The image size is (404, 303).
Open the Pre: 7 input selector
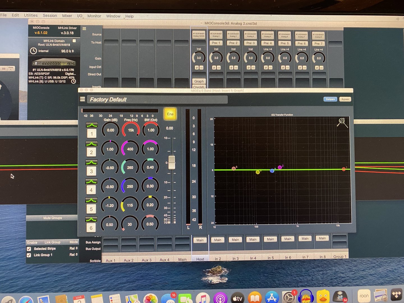[x=318, y=43]
